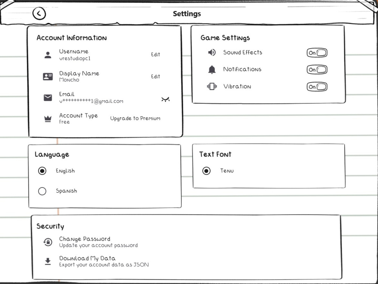
Task: Click the Display Name ID card icon
Action: click(48, 76)
